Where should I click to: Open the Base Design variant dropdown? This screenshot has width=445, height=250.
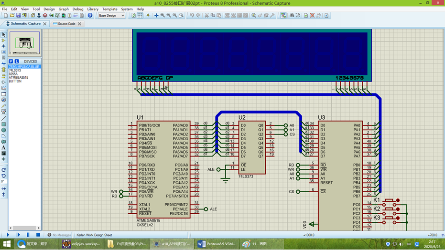111,16
